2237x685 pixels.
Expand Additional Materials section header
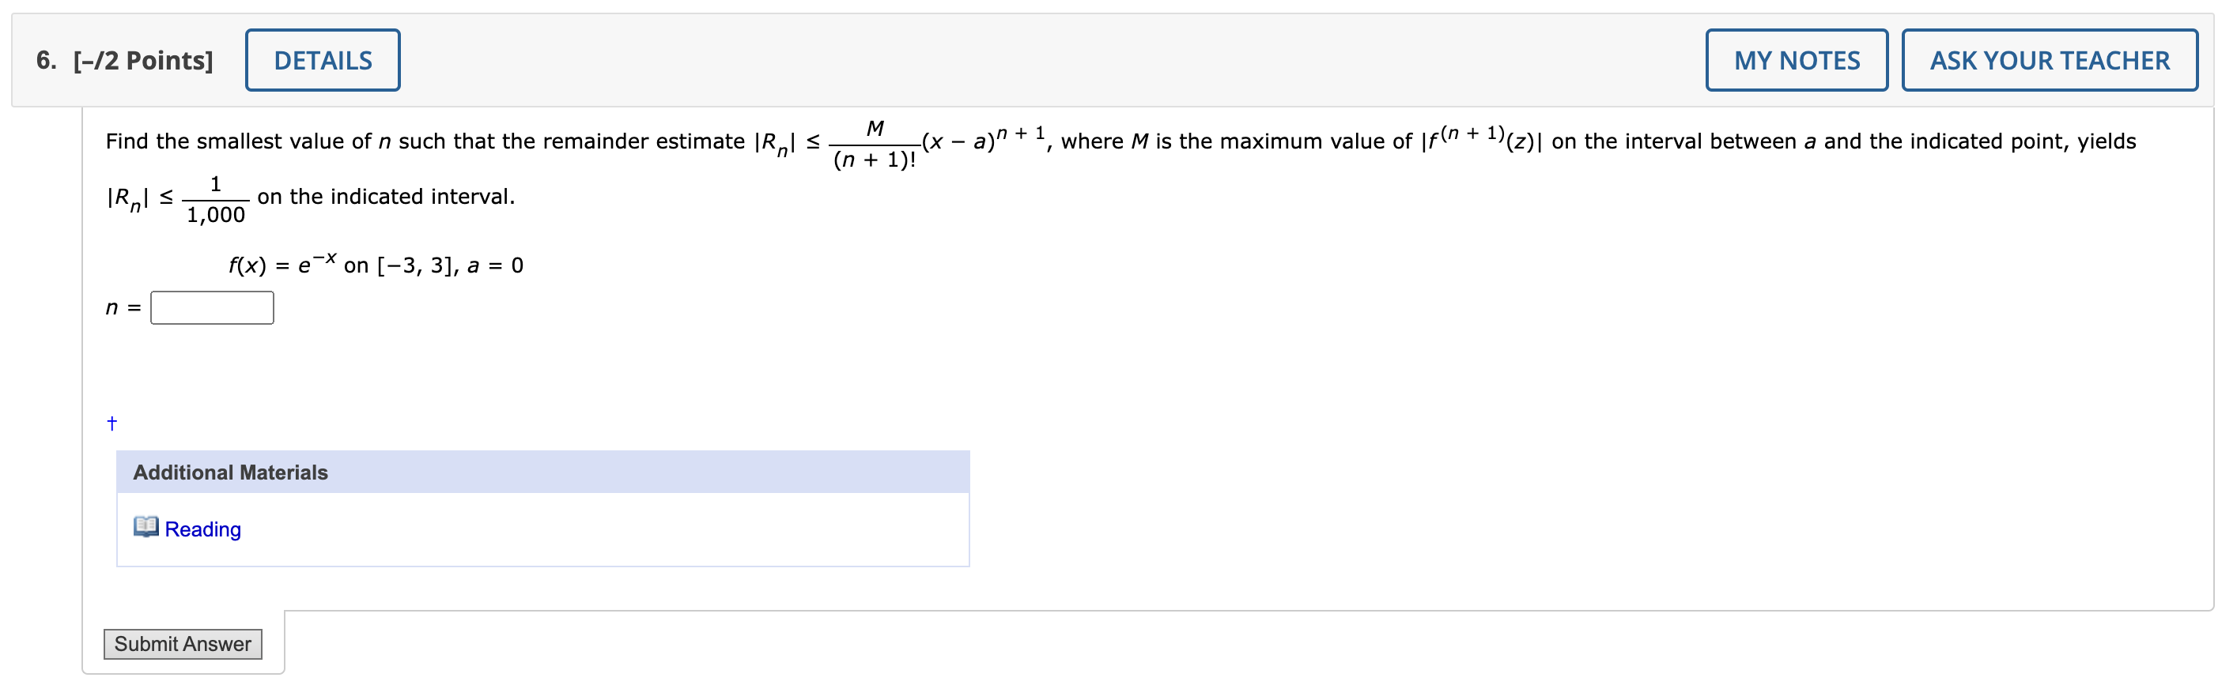(x=230, y=472)
